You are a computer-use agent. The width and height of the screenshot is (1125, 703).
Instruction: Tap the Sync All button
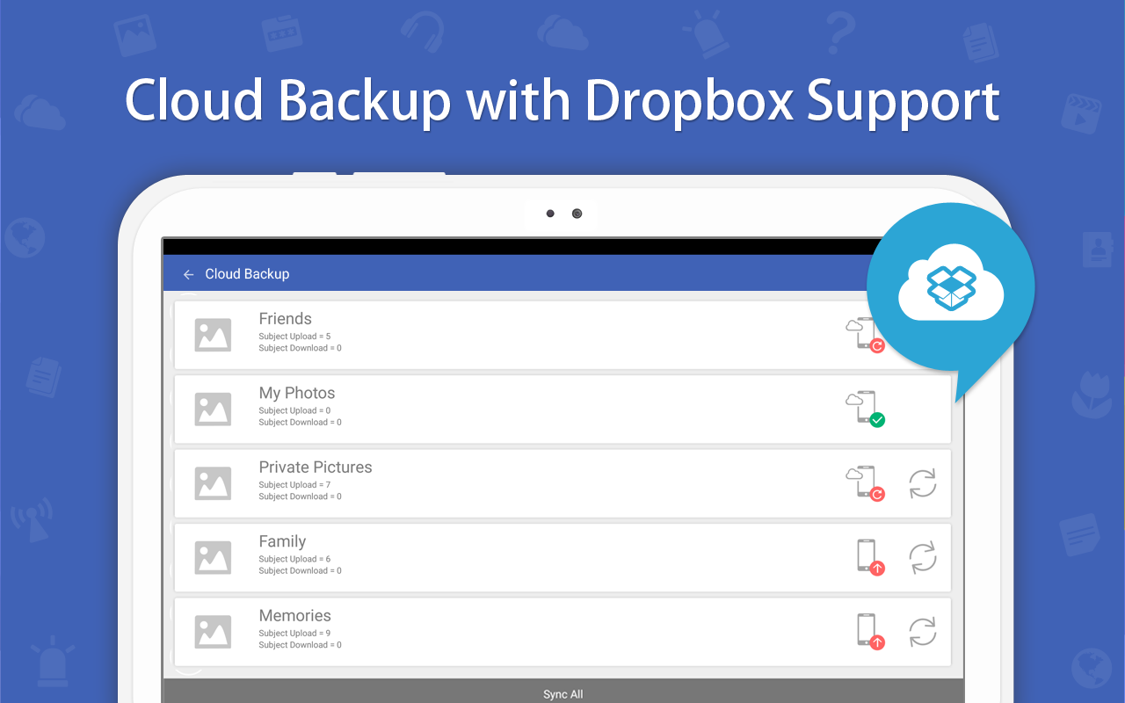pyautogui.click(x=563, y=691)
